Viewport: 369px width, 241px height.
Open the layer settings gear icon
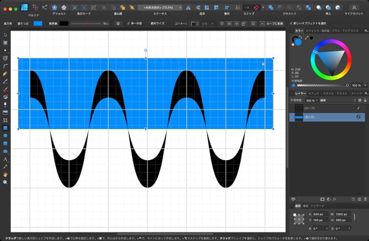coord(359,100)
